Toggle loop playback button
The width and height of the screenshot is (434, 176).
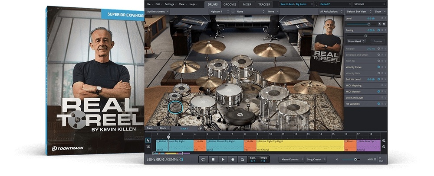click(x=203, y=160)
